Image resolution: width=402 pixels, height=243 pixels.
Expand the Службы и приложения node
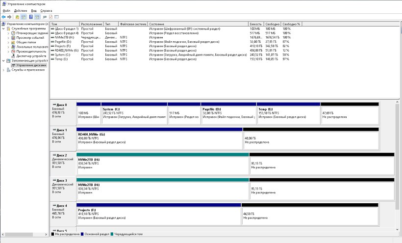tap(4, 70)
